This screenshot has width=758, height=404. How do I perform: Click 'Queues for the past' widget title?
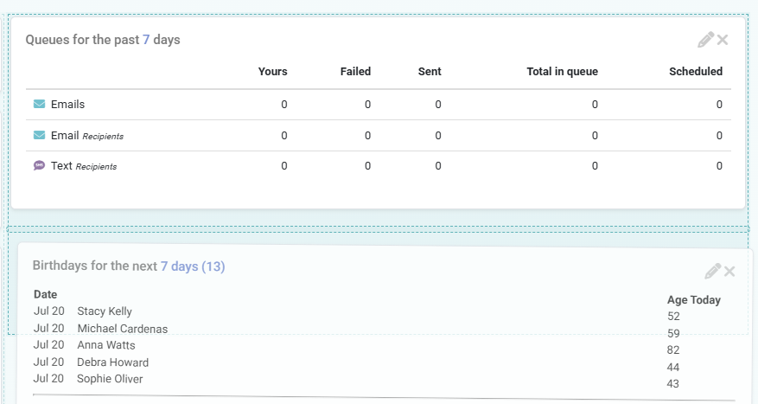pos(82,40)
